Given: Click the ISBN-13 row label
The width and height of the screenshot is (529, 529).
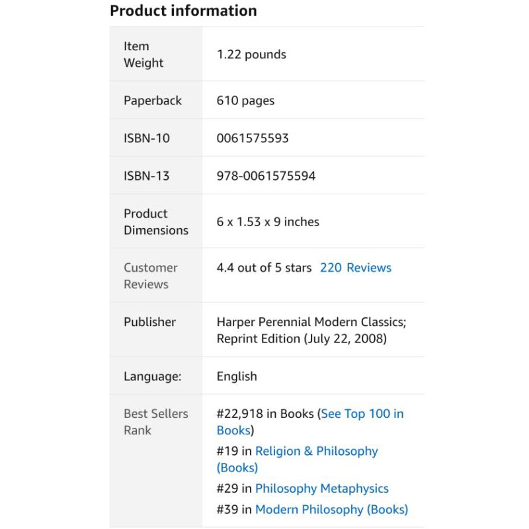Looking at the screenshot, I should coord(147,176).
